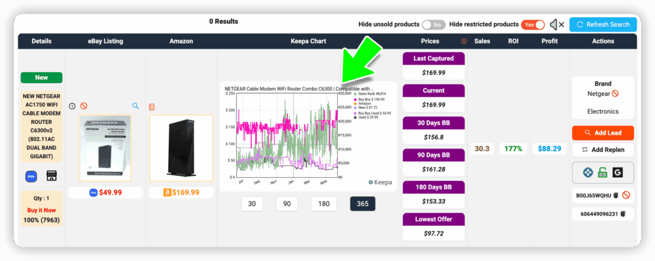The width and height of the screenshot is (655, 261).
Task: Toggle Hide restricted products switch
Action: [533, 25]
